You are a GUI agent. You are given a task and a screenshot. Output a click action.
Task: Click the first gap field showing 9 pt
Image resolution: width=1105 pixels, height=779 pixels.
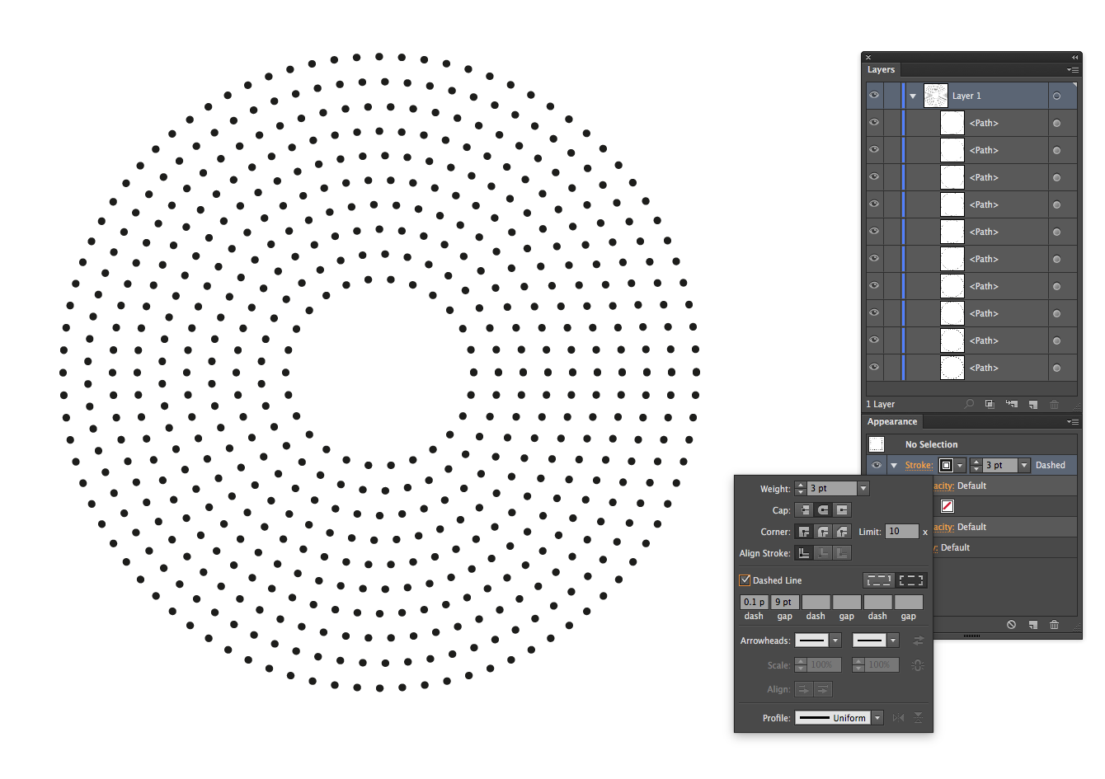(x=785, y=603)
